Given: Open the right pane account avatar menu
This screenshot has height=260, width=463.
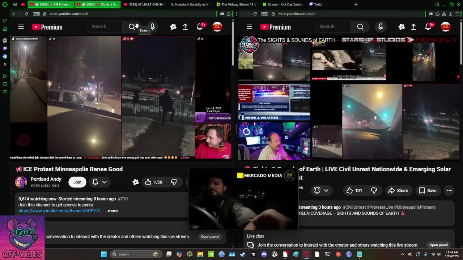Looking at the screenshot, I should 446,27.
